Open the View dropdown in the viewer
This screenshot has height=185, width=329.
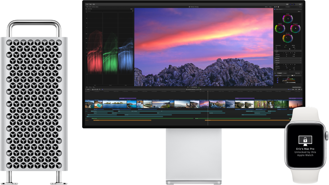pos(271,7)
